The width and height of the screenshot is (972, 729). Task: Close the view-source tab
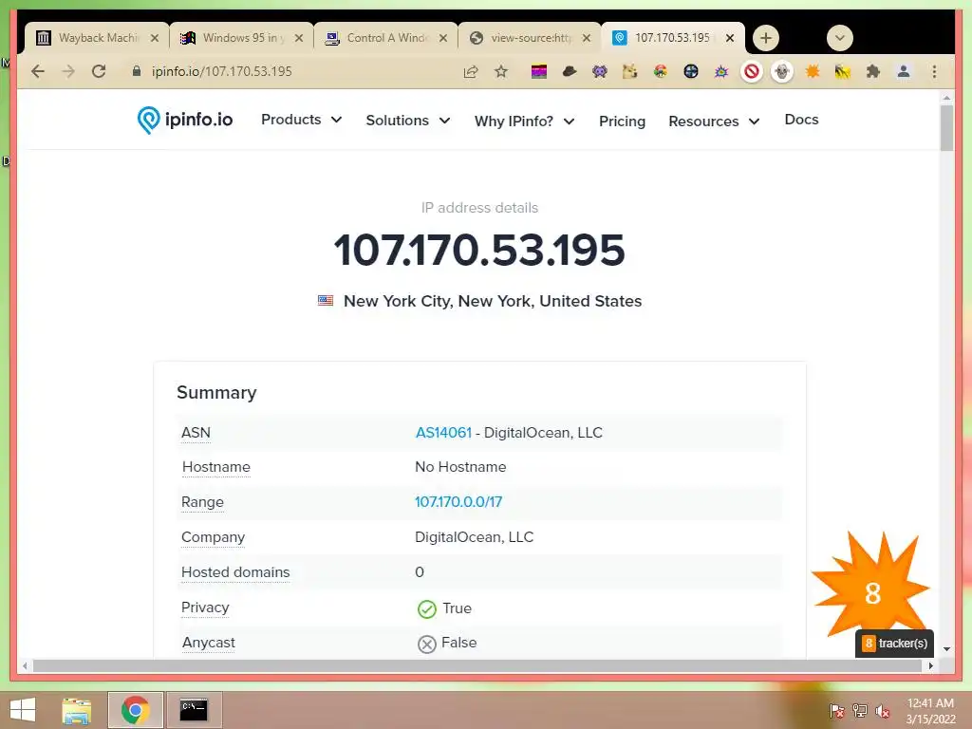tap(587, 38)
